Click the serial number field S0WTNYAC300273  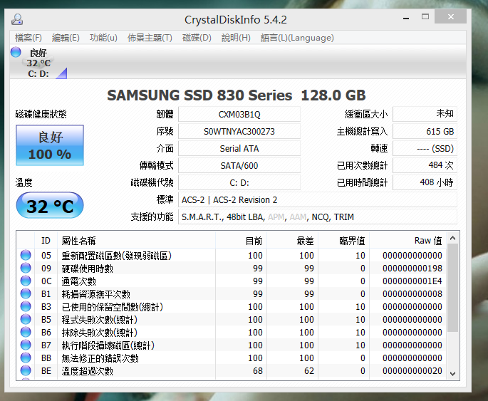(239, 131)
